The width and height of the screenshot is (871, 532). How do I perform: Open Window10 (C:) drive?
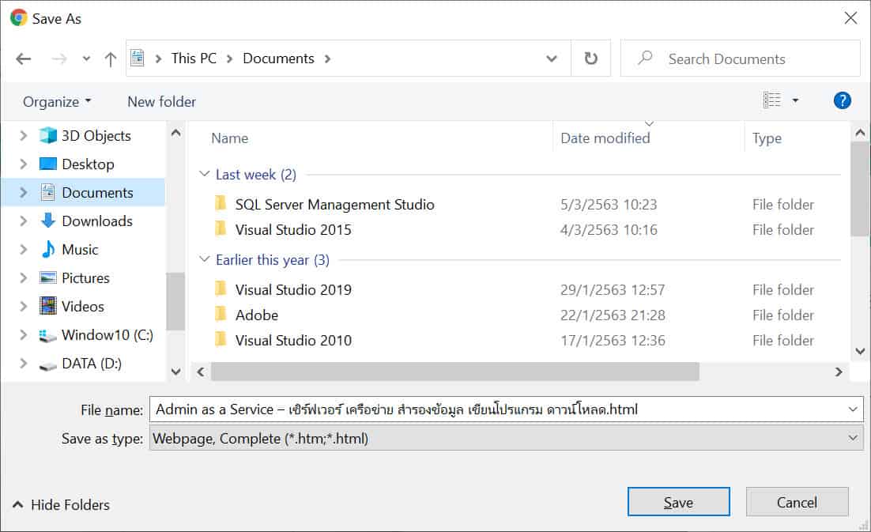[107, 335]
